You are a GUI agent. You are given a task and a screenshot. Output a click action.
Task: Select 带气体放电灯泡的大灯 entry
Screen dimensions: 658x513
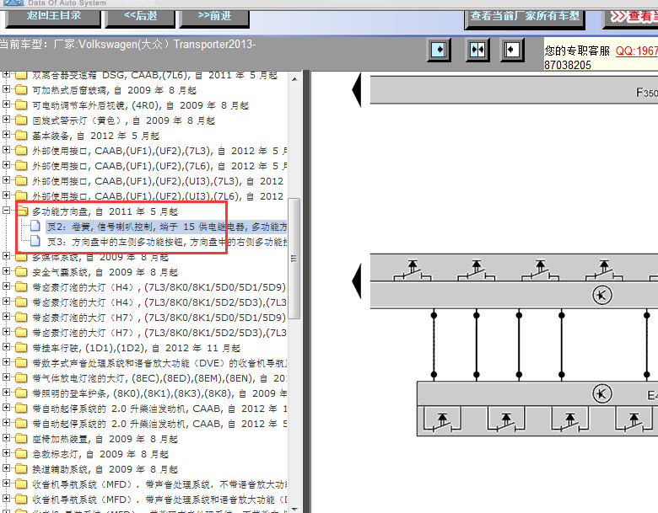coord(159,378)
